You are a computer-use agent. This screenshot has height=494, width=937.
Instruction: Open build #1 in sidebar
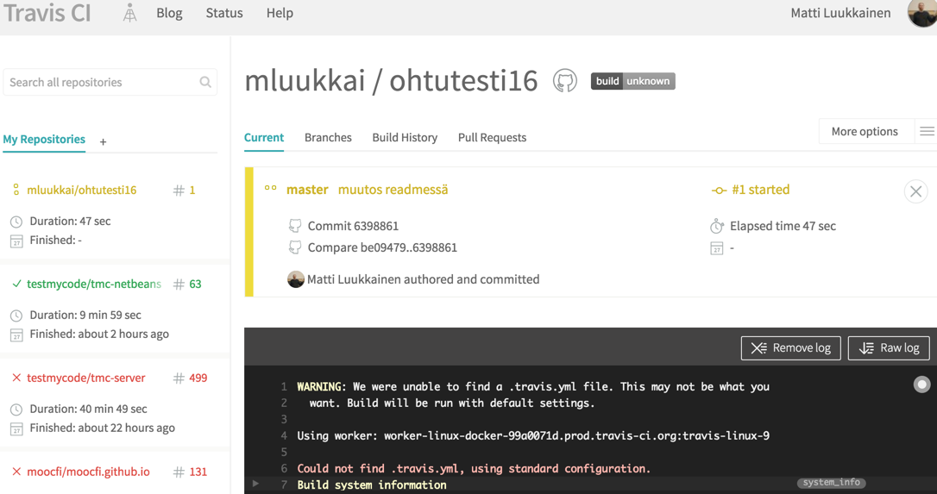185,190
